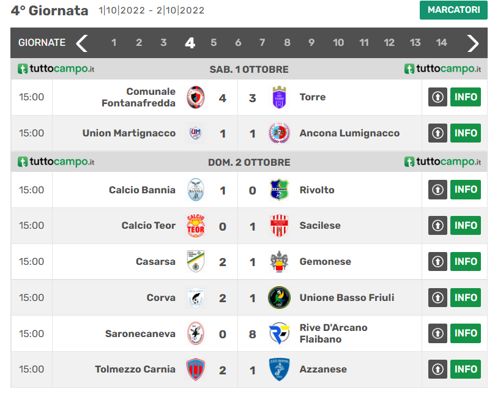Click the Unione Basso Friuli crest

pos(279,298)
